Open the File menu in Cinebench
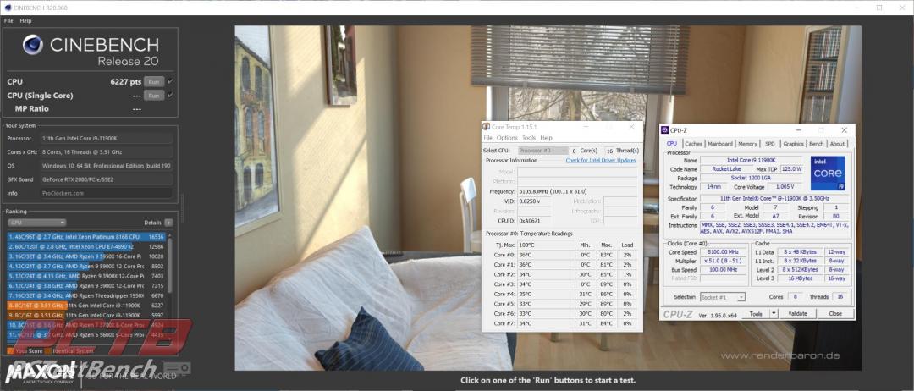This screenshot has height=391, width=914. point(8,20)
